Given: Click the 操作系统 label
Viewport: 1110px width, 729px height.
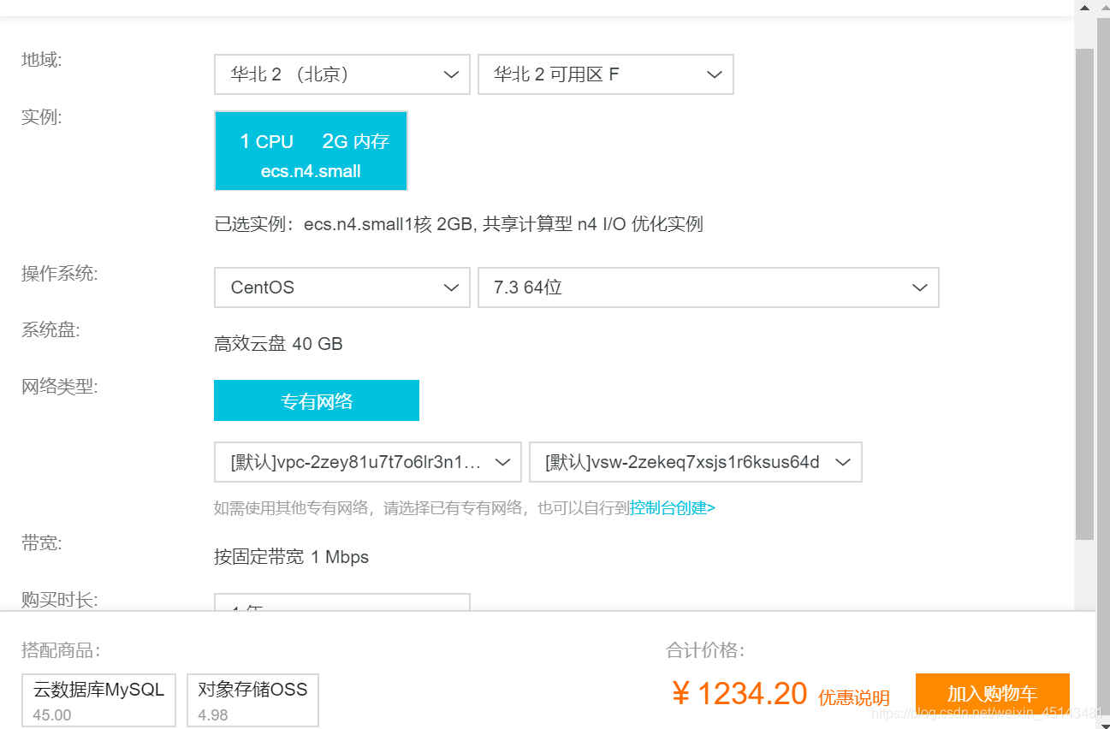Looking at the screenshot, I should pos(59,274).
